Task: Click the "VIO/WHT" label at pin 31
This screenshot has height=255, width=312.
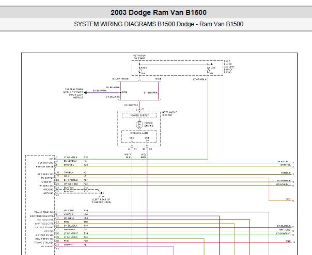Action: [69, 245]
